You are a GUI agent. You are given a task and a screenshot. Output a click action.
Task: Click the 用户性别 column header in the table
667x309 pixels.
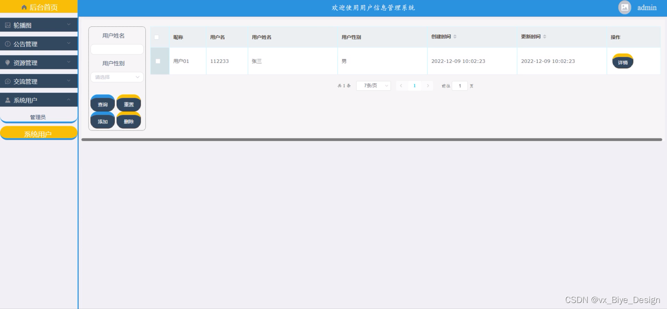pyautogui.click(x=351, y=37)
